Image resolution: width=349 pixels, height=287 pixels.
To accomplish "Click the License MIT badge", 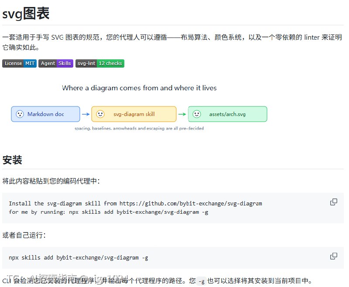I will pos(19,63).
